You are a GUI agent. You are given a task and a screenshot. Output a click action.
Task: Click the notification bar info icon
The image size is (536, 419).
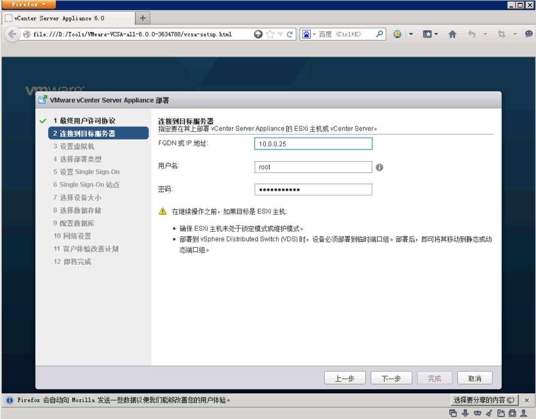[x=9, y=400]
